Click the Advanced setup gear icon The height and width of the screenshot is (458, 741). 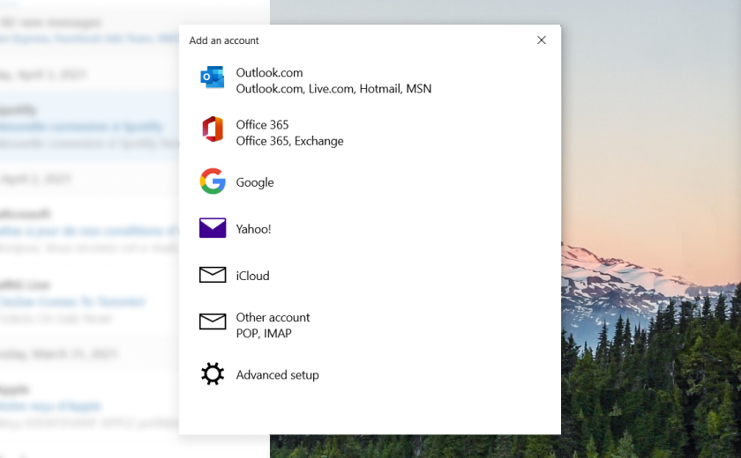[x=213, y=373]
